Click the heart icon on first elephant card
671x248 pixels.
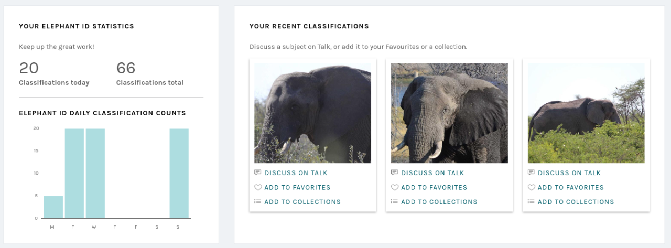[257, 187]
